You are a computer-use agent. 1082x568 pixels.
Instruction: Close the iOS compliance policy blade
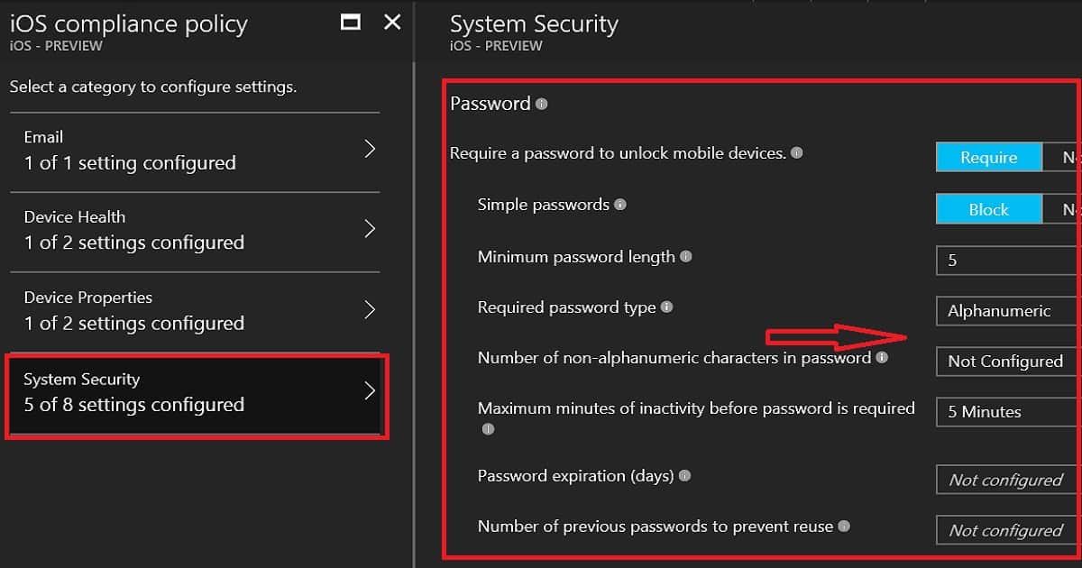[392, 23]
